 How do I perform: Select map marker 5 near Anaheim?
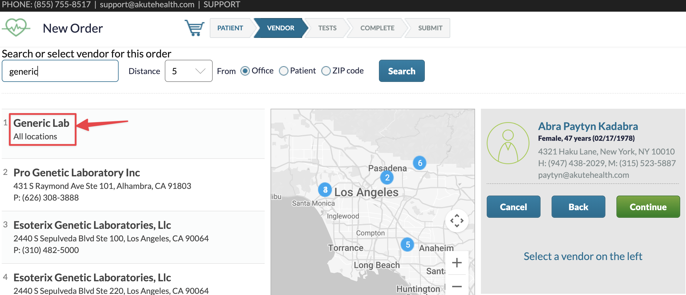click(408, 245)
